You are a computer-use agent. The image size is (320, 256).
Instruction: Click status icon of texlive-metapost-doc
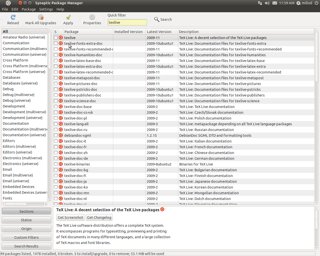point(61,78)
